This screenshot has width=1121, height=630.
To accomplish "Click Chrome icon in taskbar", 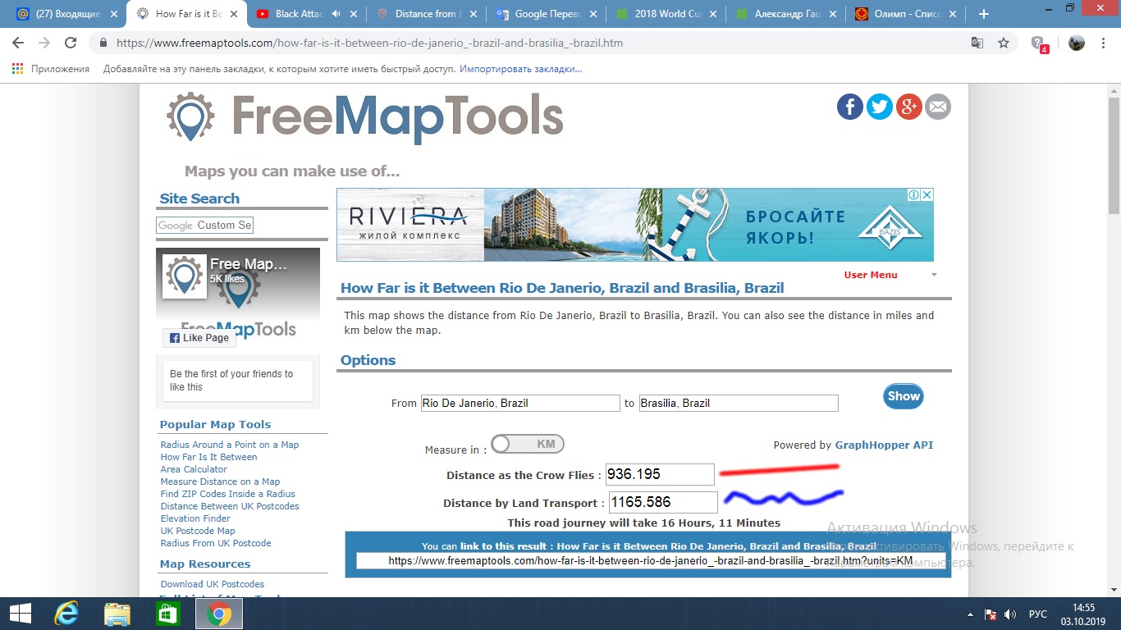I will [218, 614].
